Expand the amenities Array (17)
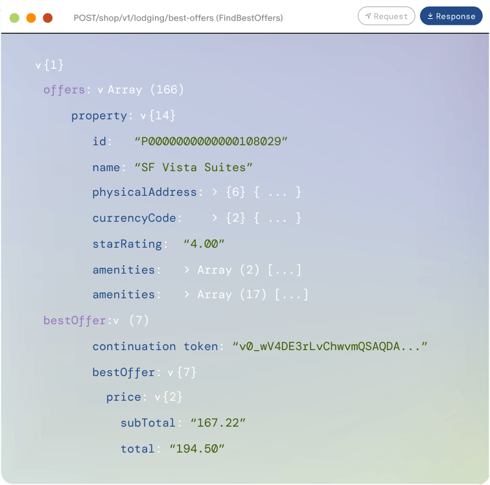Screen dimensions: 490x485 tap(187, 294)
